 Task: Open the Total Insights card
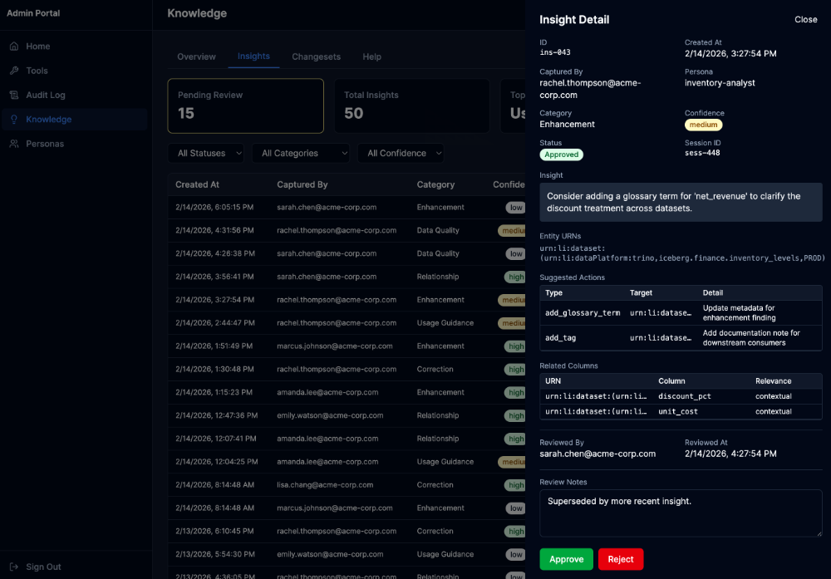(411, 105)
